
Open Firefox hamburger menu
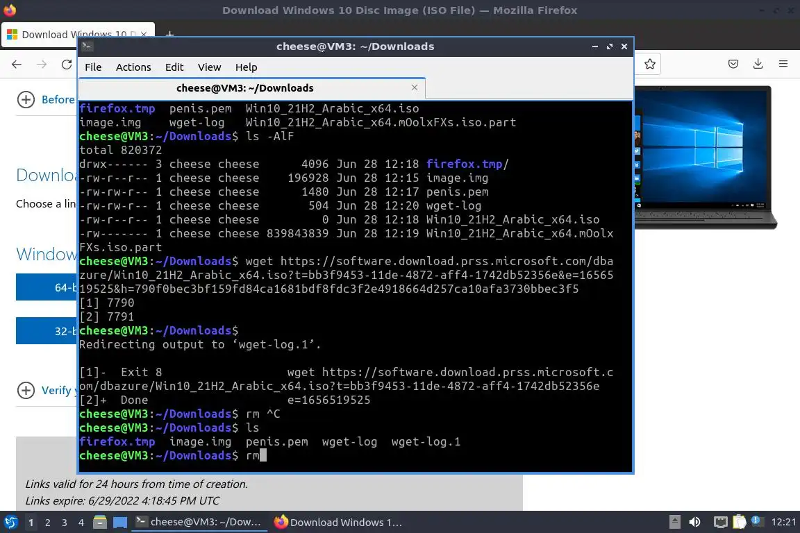click(783, 65)
